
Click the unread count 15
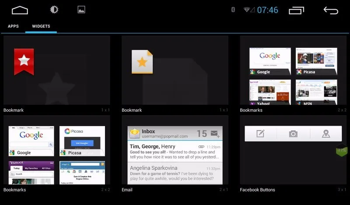[x=202, y=134]
